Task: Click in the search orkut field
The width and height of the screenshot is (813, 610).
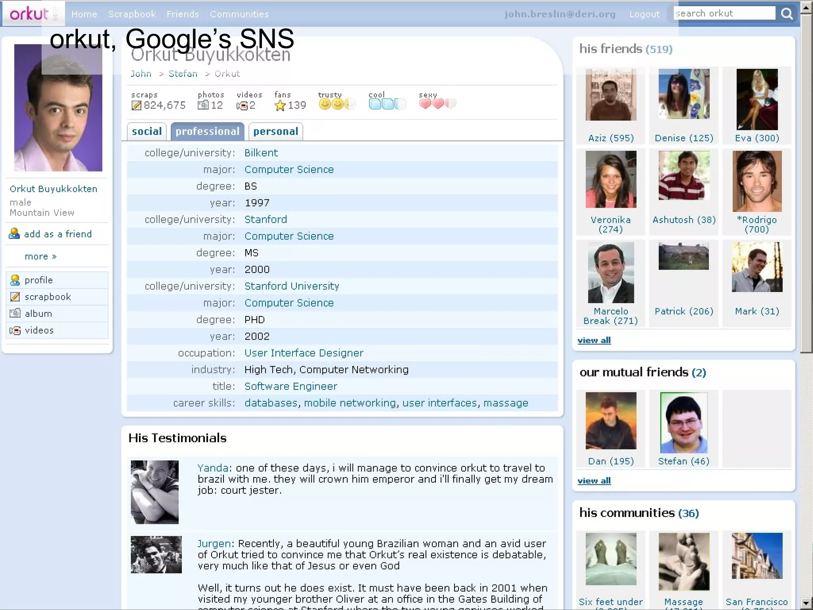Action: [724, 13]
